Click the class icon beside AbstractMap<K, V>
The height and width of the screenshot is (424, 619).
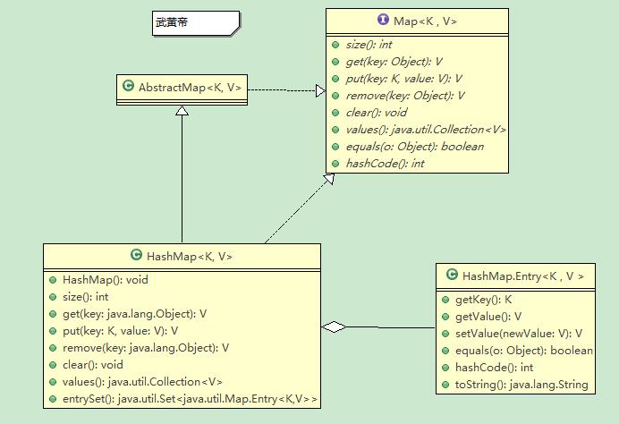pyautogui.click(x=128, y=86)
